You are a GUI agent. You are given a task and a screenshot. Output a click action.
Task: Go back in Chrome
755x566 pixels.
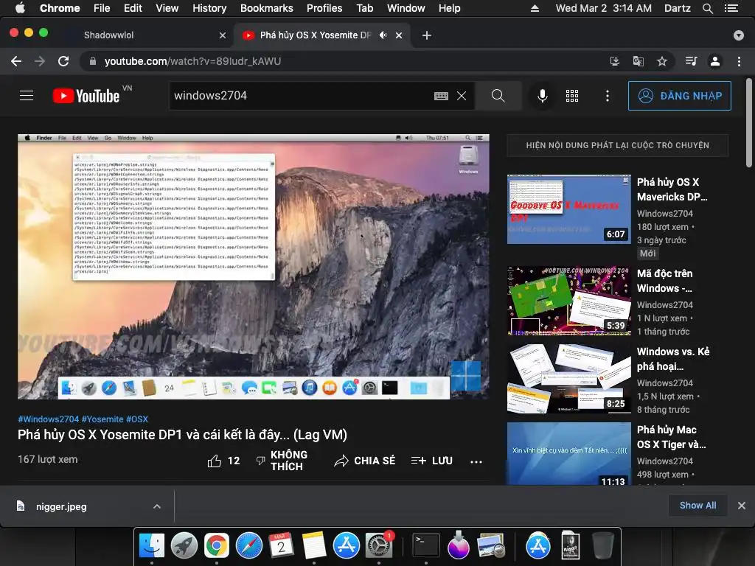click(x=16, y=61)
